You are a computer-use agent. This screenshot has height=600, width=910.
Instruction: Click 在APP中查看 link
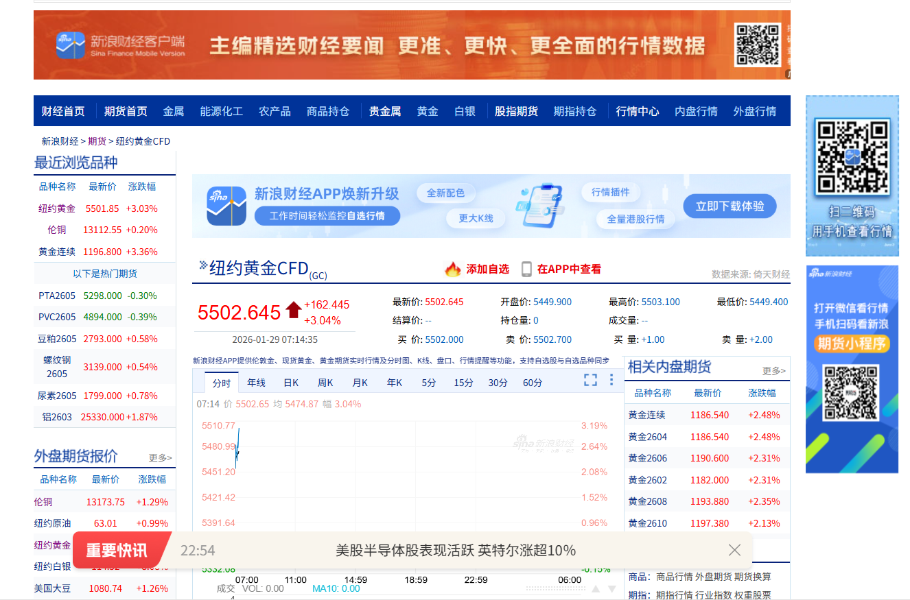coord(569,269)
